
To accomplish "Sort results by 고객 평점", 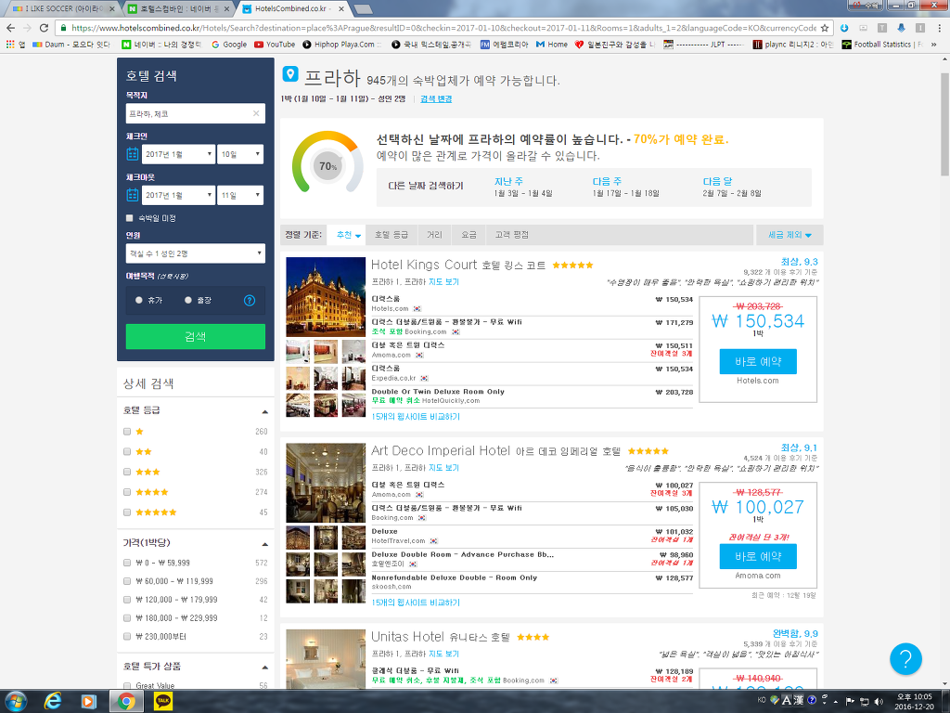I will pos(512,235).
